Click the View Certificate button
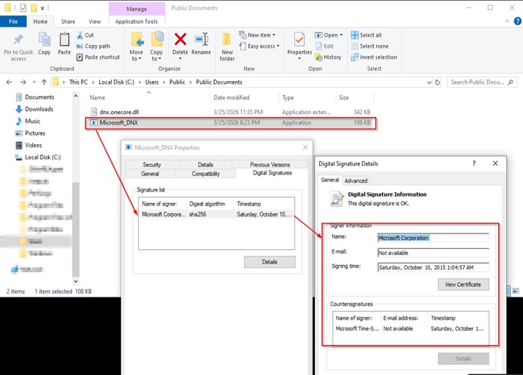 [463, 285]
